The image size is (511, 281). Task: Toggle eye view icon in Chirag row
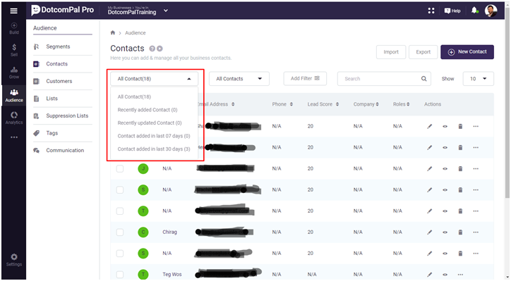click(445, 232)
